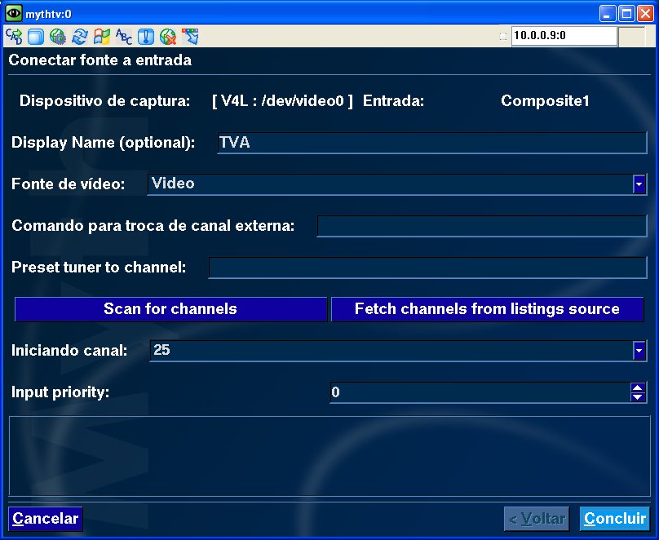Minimize the mythtv:0 viewer window

607,14
